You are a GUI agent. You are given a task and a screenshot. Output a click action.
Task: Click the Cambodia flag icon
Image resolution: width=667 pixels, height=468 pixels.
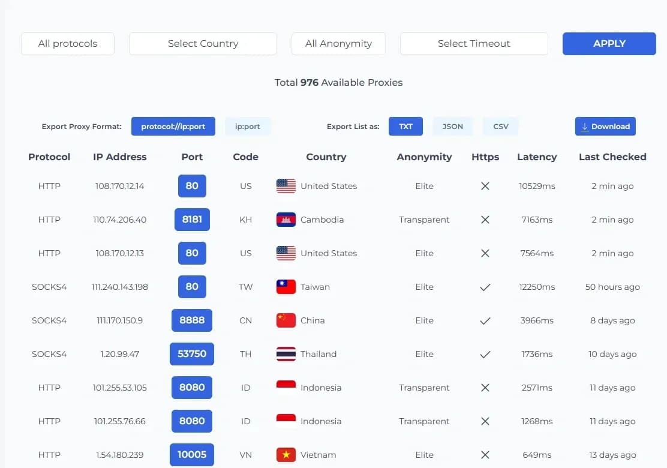[286, 220]
